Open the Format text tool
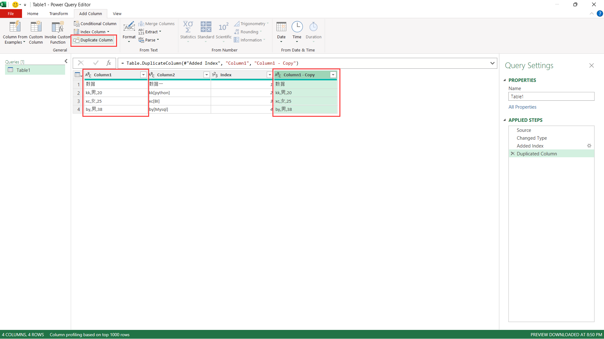 [x=129, y=31]
